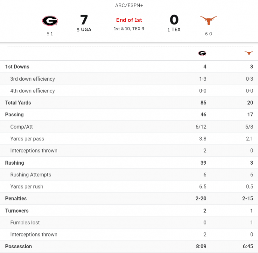
Task: Click the small Georgia logo above stats column
Action: pyautogui.click(x=202, y=53)
